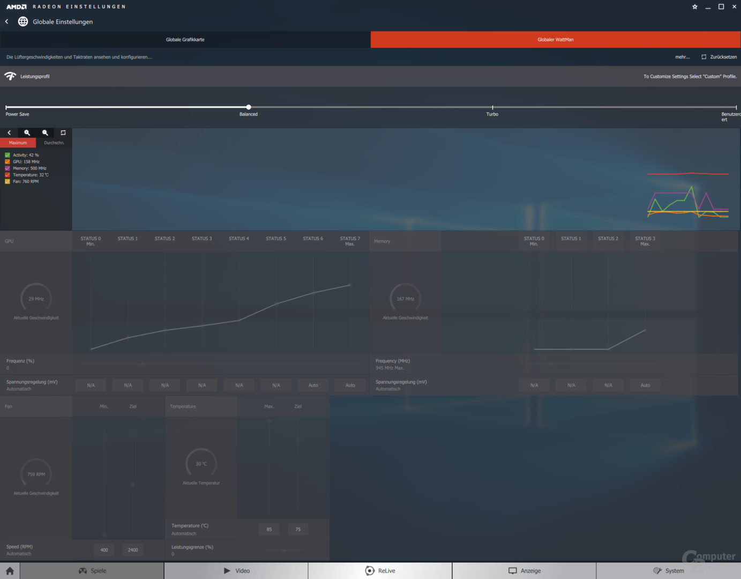Select the Turbo profile marker

tap(492, 107)
